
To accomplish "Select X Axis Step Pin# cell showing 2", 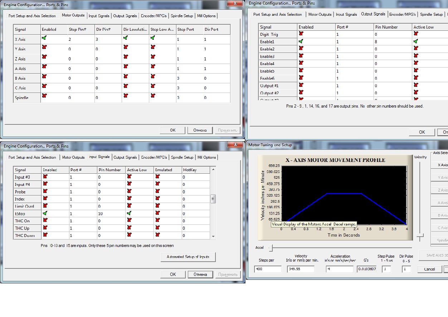I will pos(81,39).
